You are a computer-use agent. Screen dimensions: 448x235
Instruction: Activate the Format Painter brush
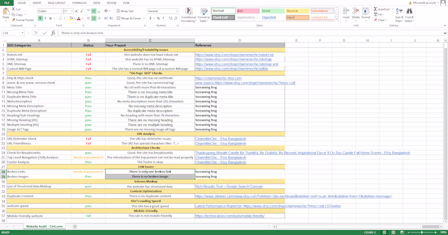(13, 20)
